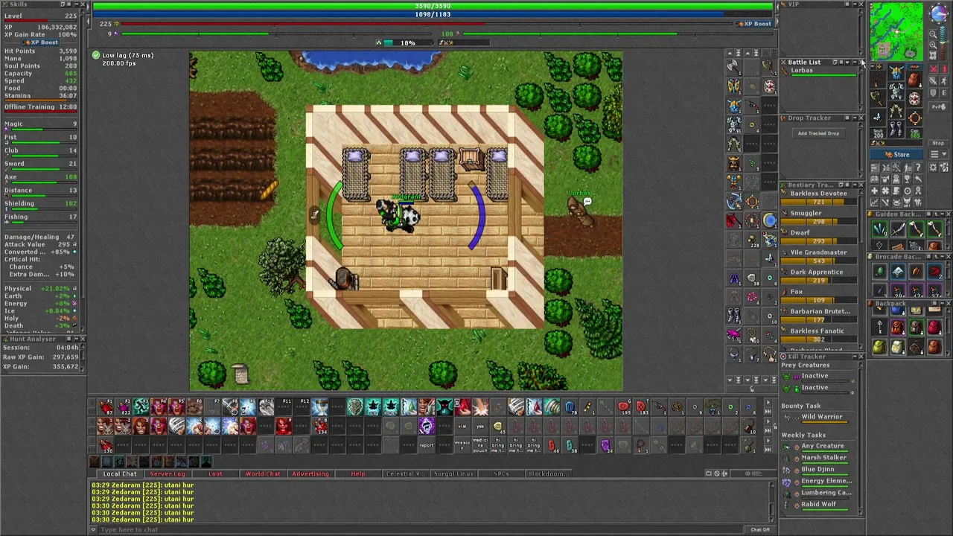Open the question mark help icon
The height and width of the screenshot is (536, 953).
[x=918, y=167]
